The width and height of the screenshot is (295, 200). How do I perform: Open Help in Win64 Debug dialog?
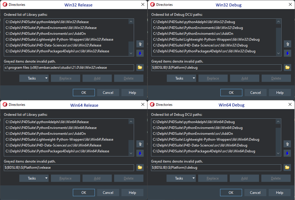pos(279,192)
